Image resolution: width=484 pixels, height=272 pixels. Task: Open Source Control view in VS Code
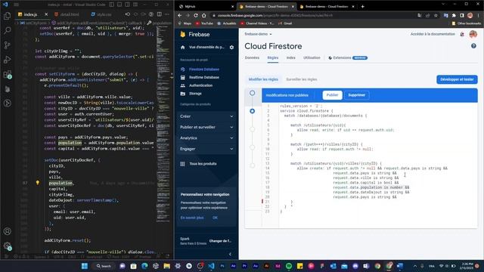[7, 45]
